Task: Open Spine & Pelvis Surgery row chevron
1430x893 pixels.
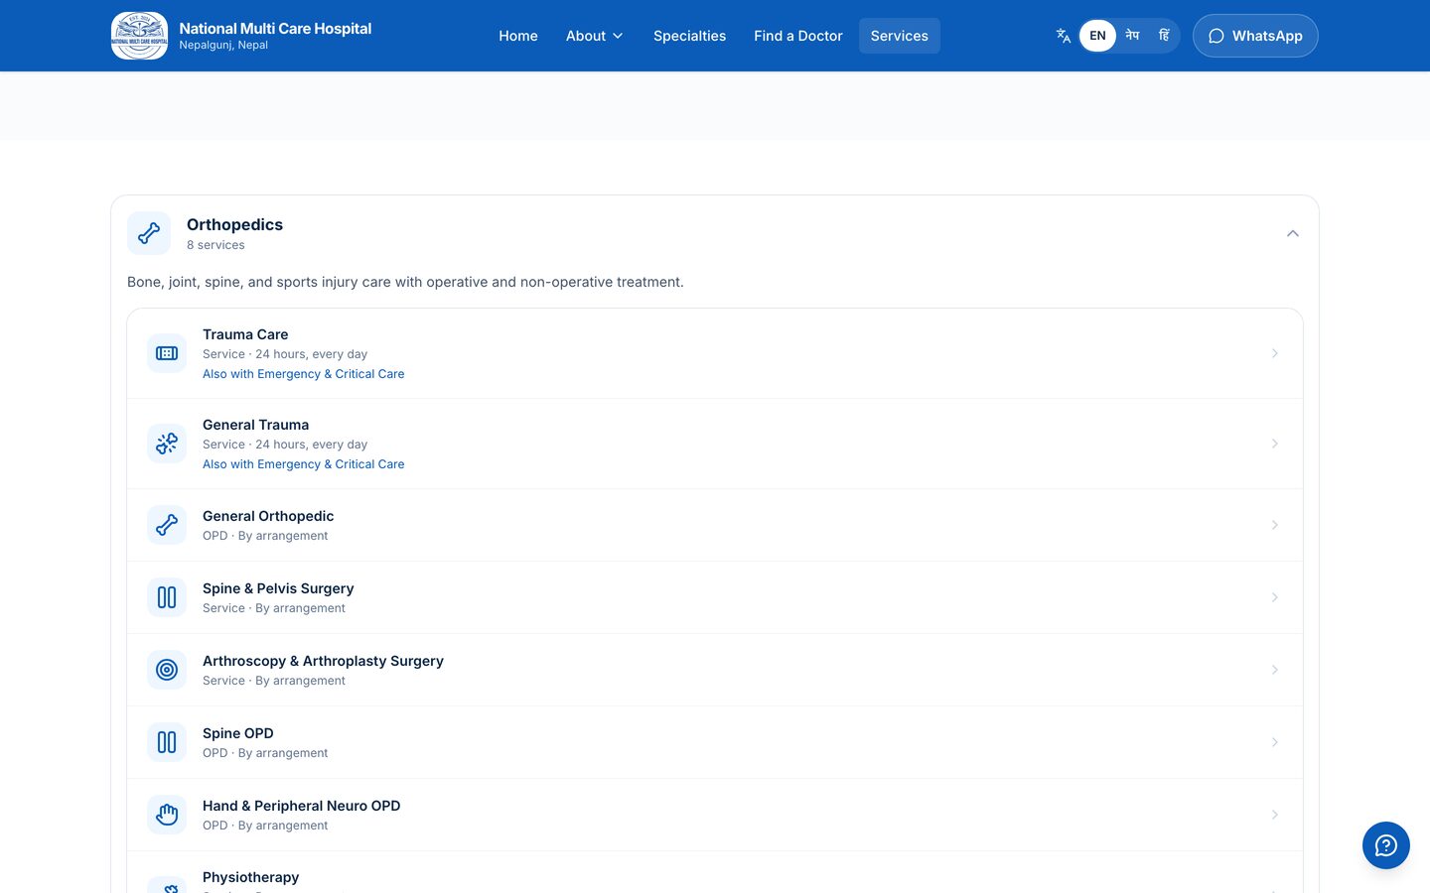Action: pyautogui.click(x=1275, y=597)
